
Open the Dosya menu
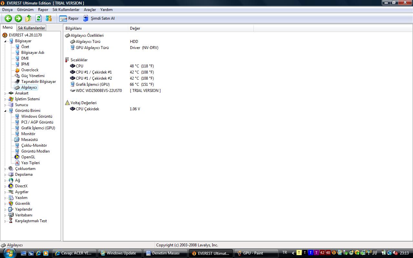[x=7, y=10]
